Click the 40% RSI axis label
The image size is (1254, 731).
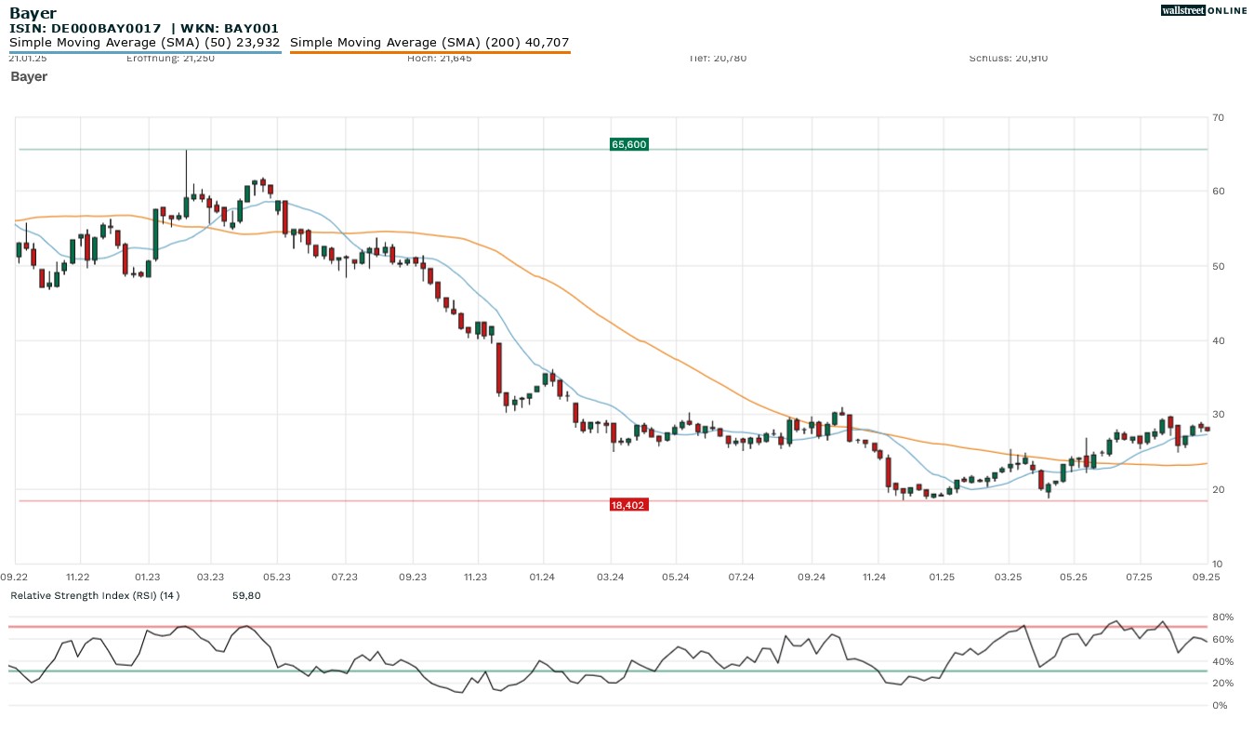[1221, 662]
